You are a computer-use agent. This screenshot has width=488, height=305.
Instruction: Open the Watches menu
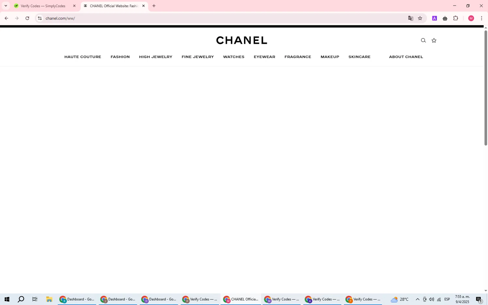click(x=234, y=57)
